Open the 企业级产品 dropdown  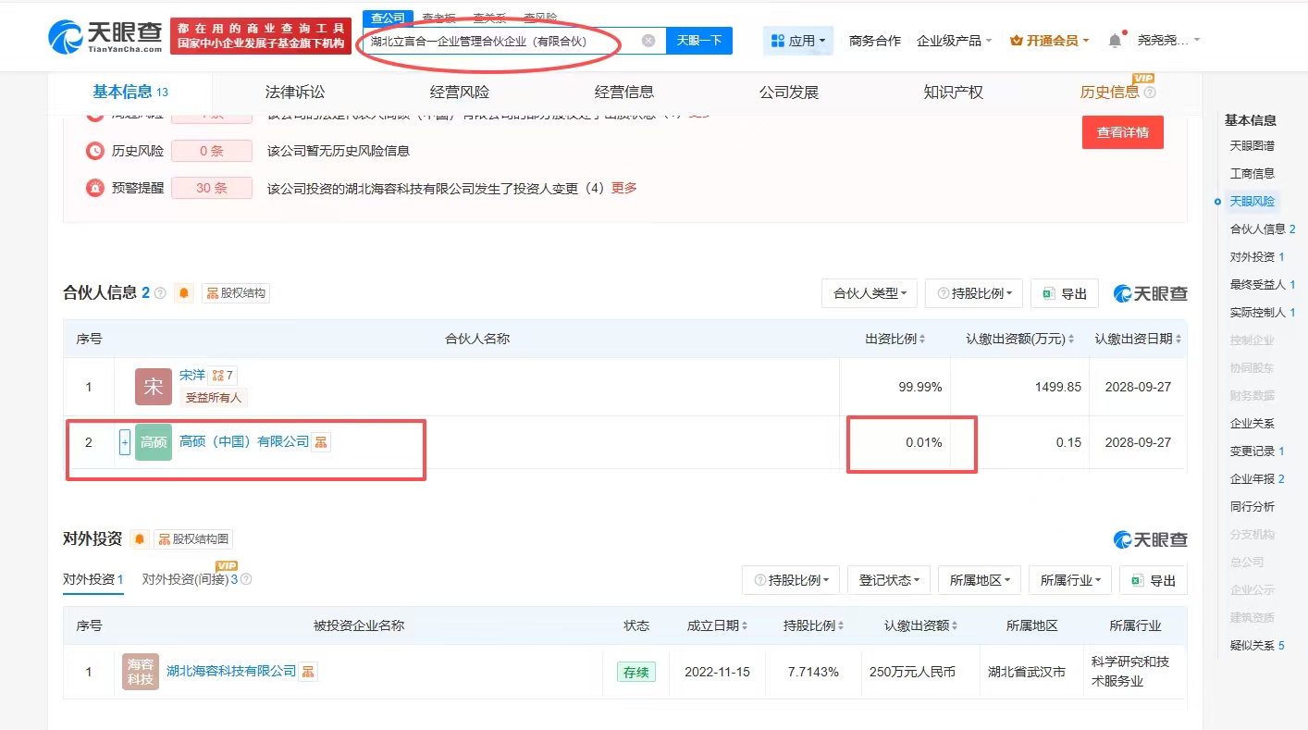[954, 41]
